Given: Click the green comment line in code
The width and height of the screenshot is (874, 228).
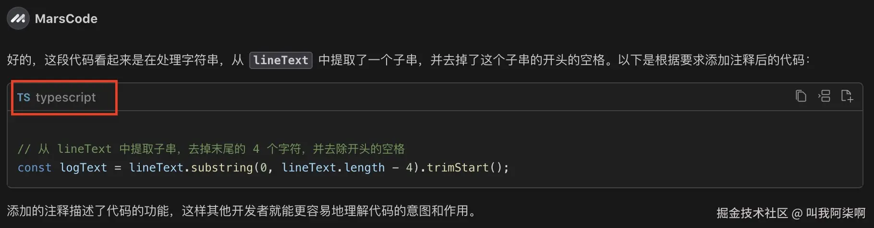Looking at the screenshot, I should (211, 149).
